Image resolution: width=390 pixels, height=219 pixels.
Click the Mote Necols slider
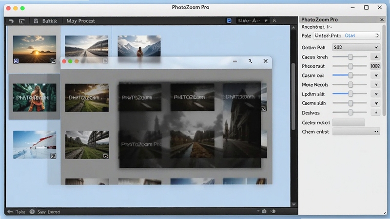pyautogui.click(x=350, y=85)
